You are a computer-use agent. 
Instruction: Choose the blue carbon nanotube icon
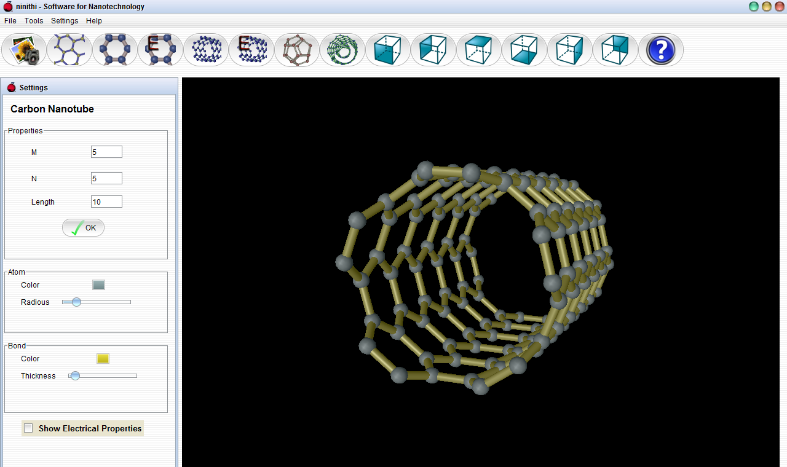206,50
